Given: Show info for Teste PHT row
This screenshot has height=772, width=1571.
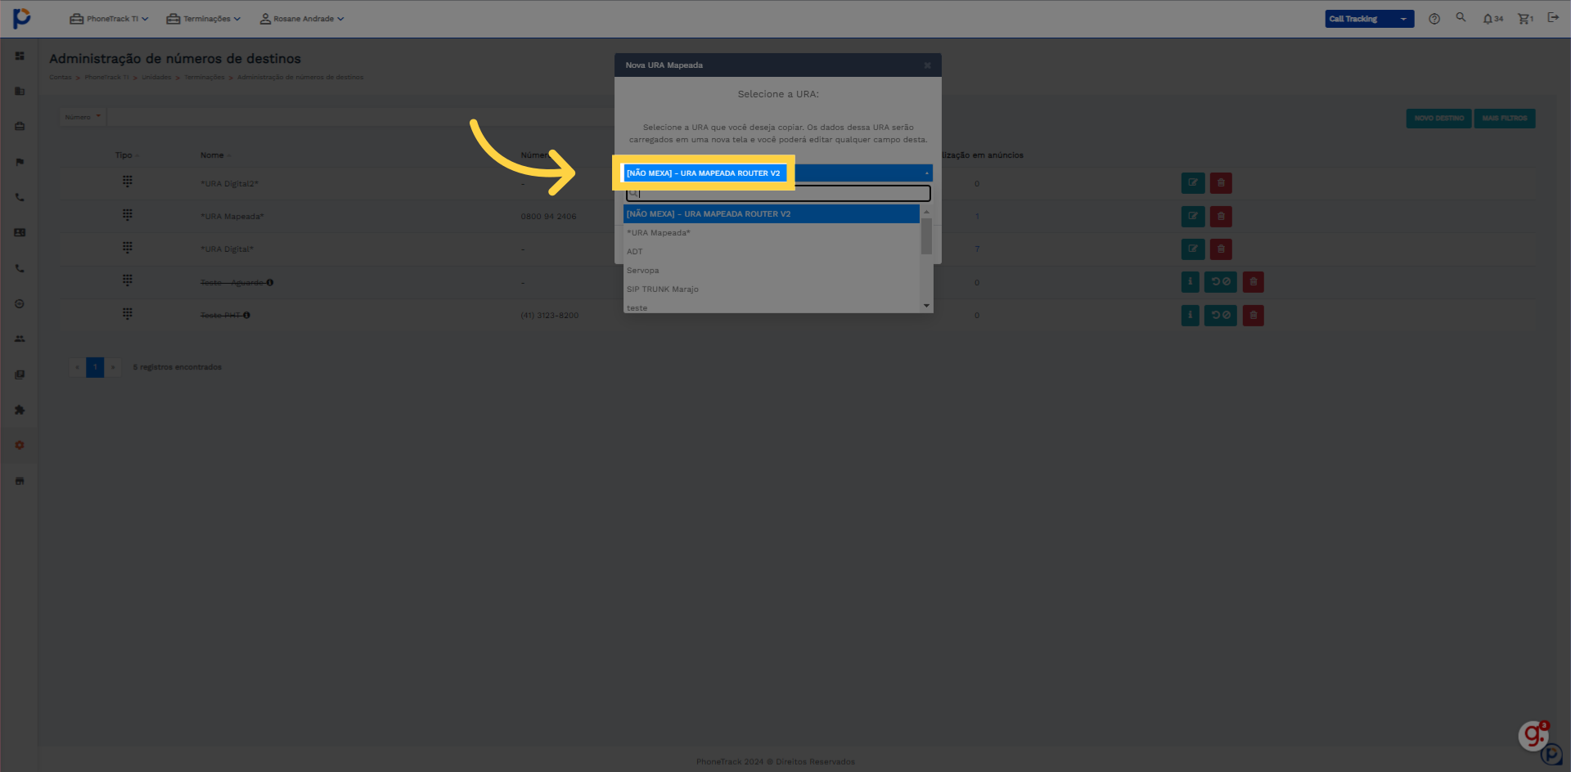Looking at the screenshot, I should pos(1191,316).
